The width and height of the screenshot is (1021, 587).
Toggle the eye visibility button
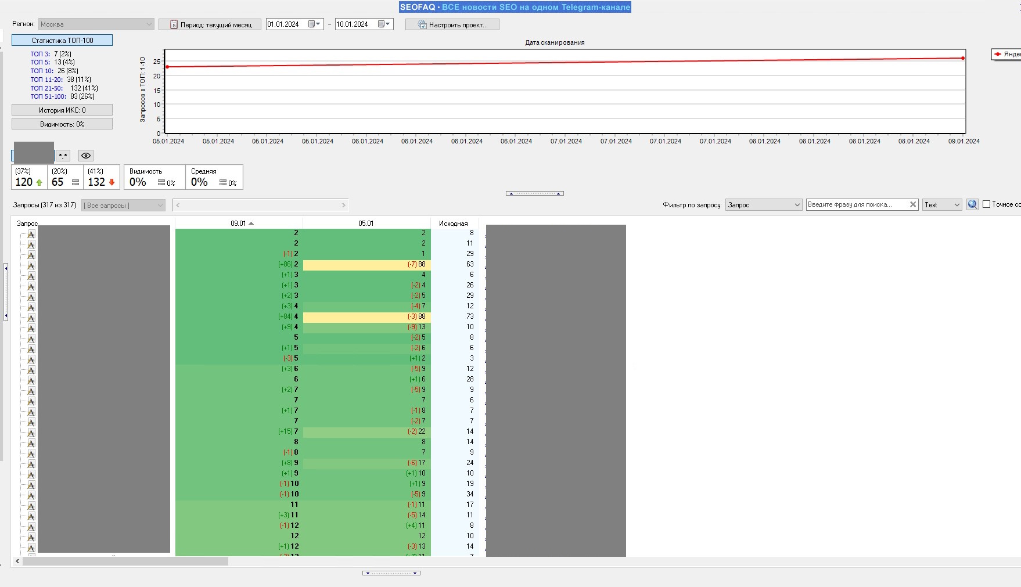pos(86,156)
